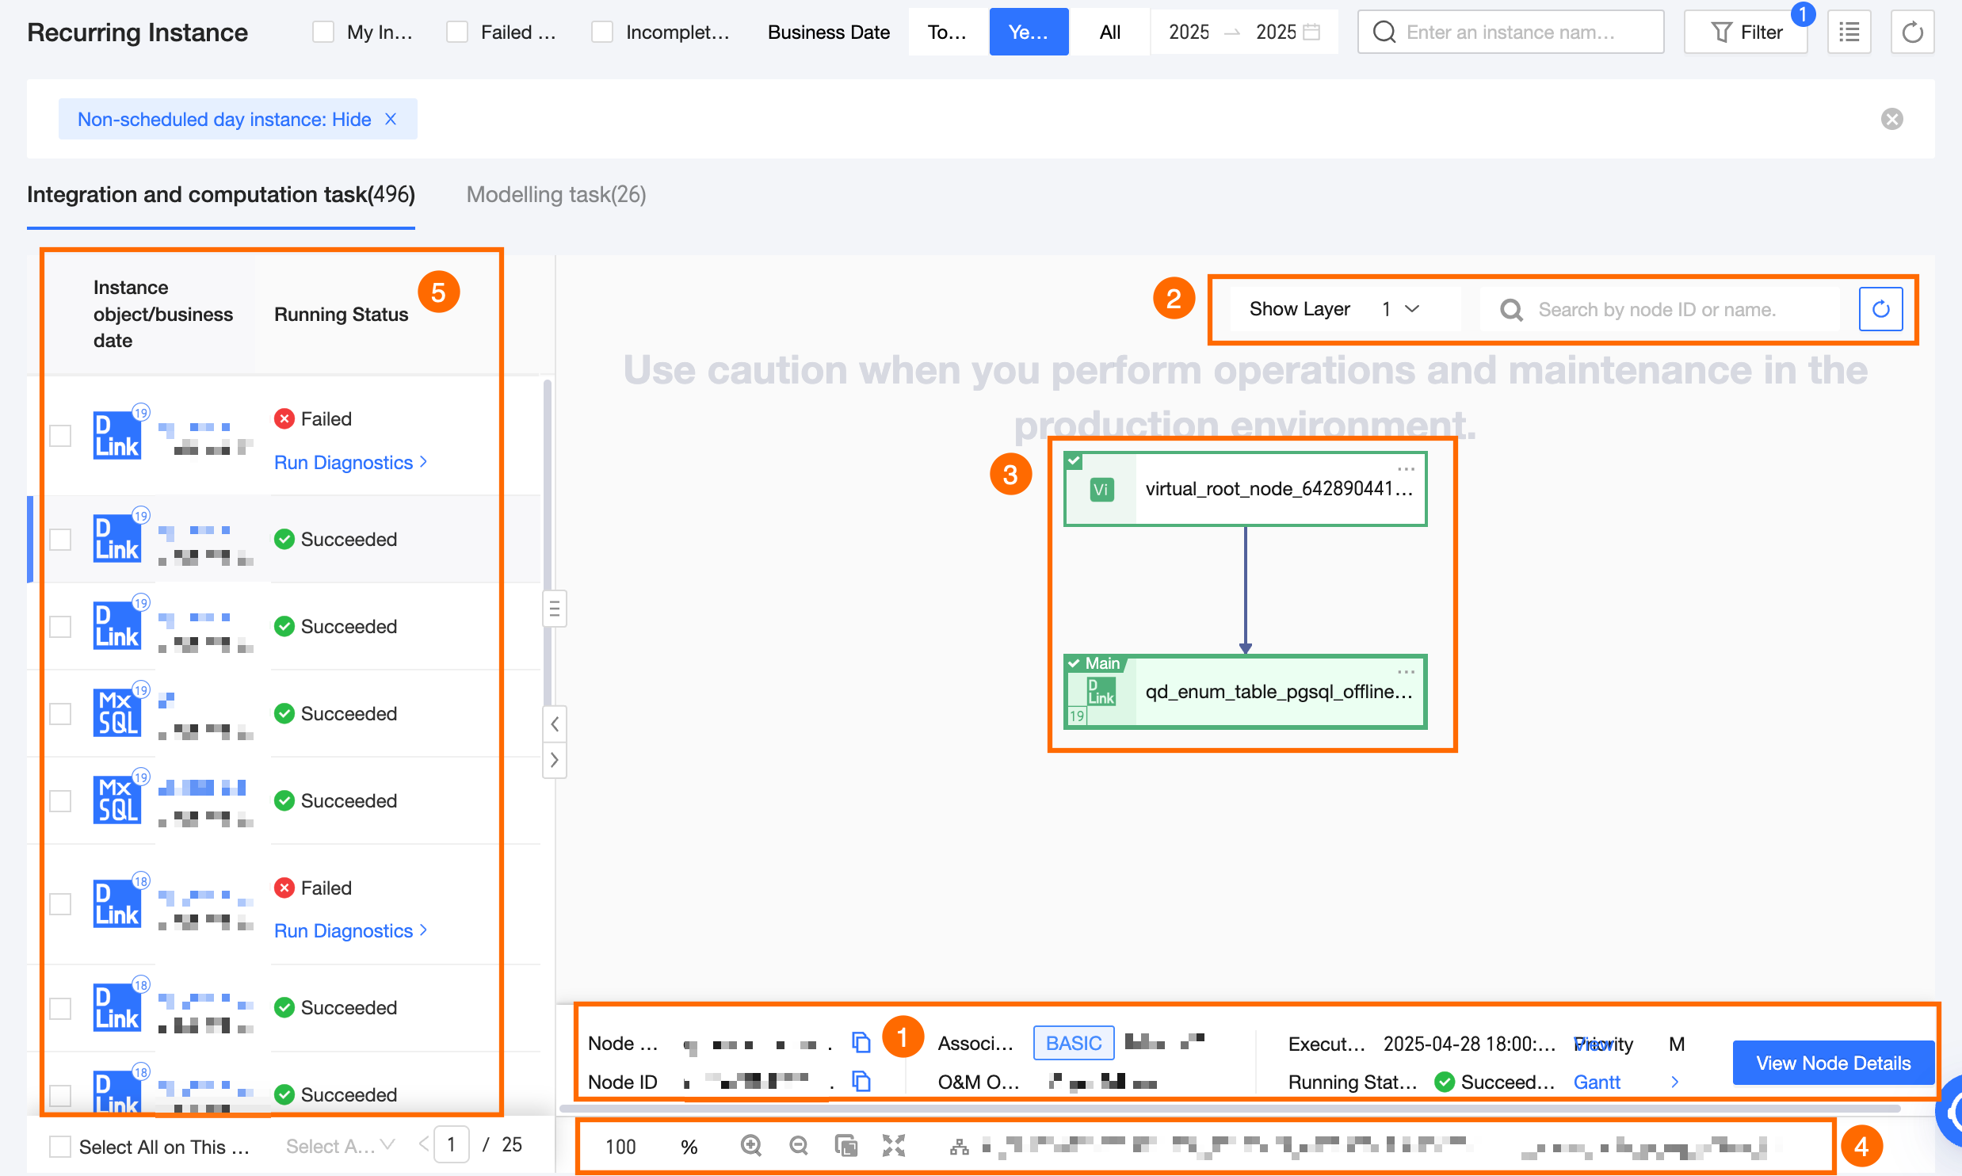Enable the My Instances checkbox

[323, 32]
